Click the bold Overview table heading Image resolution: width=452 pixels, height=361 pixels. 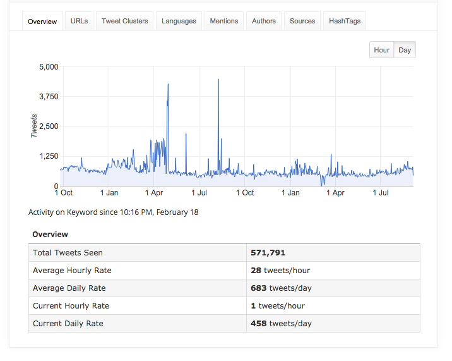click(x=50, y=234)
